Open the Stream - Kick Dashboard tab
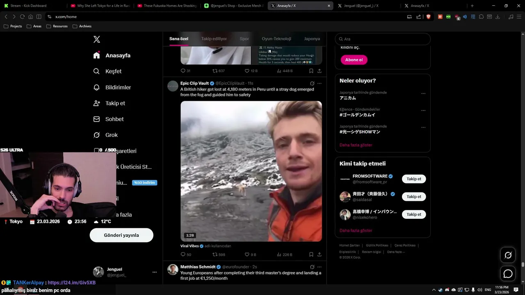 point(32,6)
